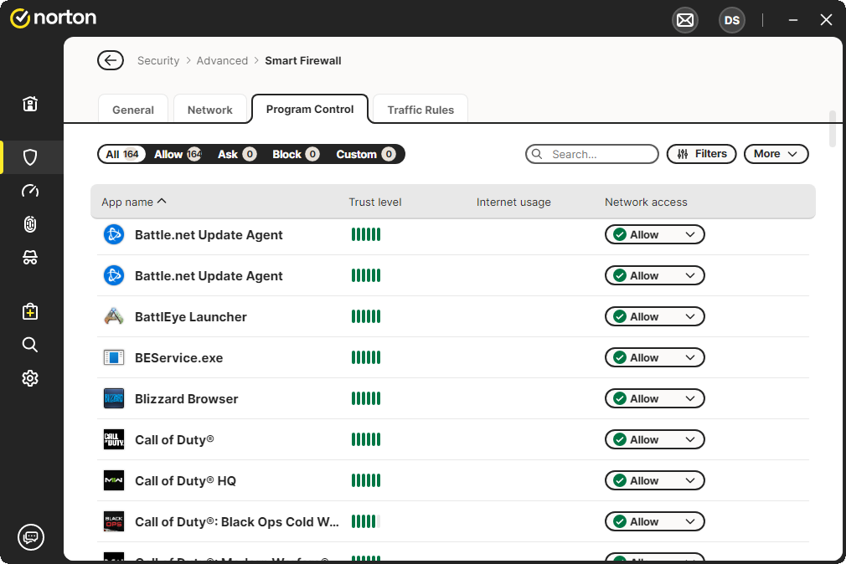Click the Search input field
Viewport: 846px width, 564px height.
click(x=599, y=154)
